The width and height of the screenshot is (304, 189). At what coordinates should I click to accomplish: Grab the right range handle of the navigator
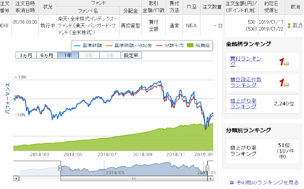[x=208, y=168]
